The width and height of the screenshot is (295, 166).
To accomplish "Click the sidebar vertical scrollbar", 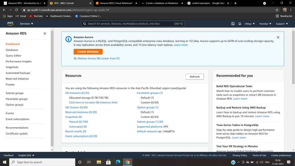I will click(52, 89).
